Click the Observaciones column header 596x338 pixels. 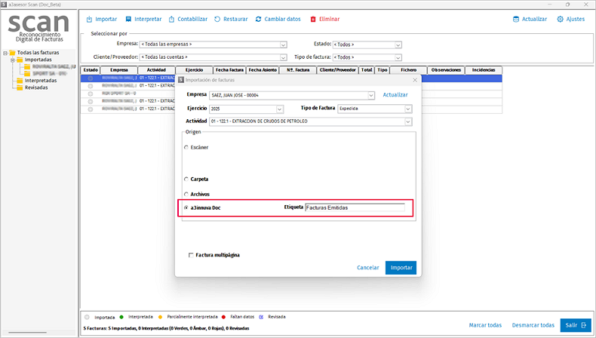point(446,70)
